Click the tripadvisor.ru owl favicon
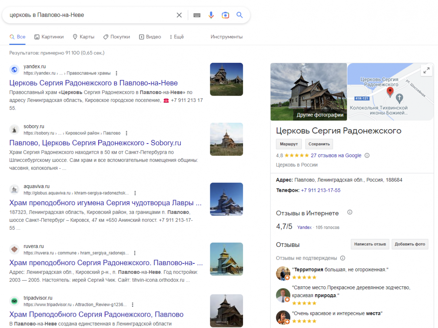Screen dimensions: 438x328 [x=14, y=301]
